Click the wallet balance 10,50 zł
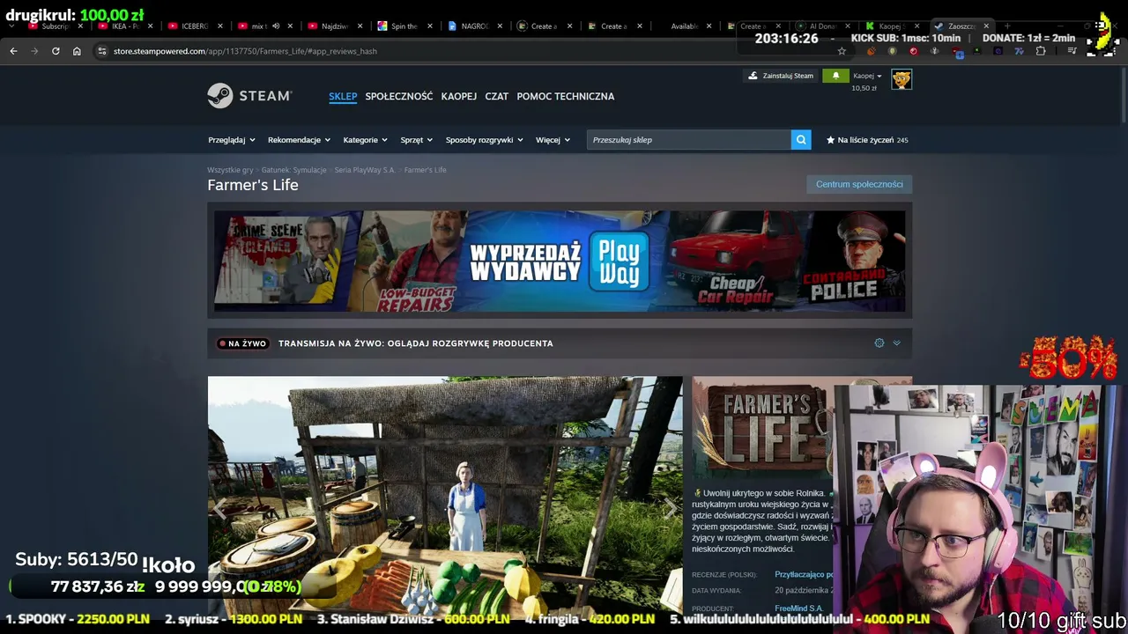Image resolution: width=1128 pixels, height=634 pixels. point(865,88)
